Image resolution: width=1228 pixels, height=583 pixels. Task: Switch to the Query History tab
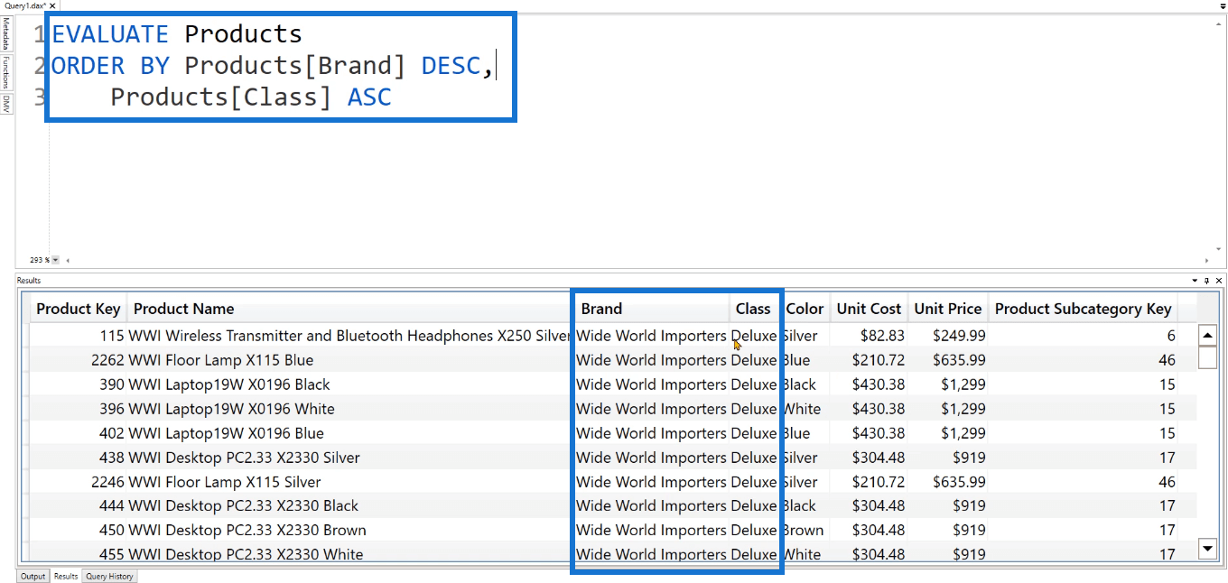click(x=109, y=576)
